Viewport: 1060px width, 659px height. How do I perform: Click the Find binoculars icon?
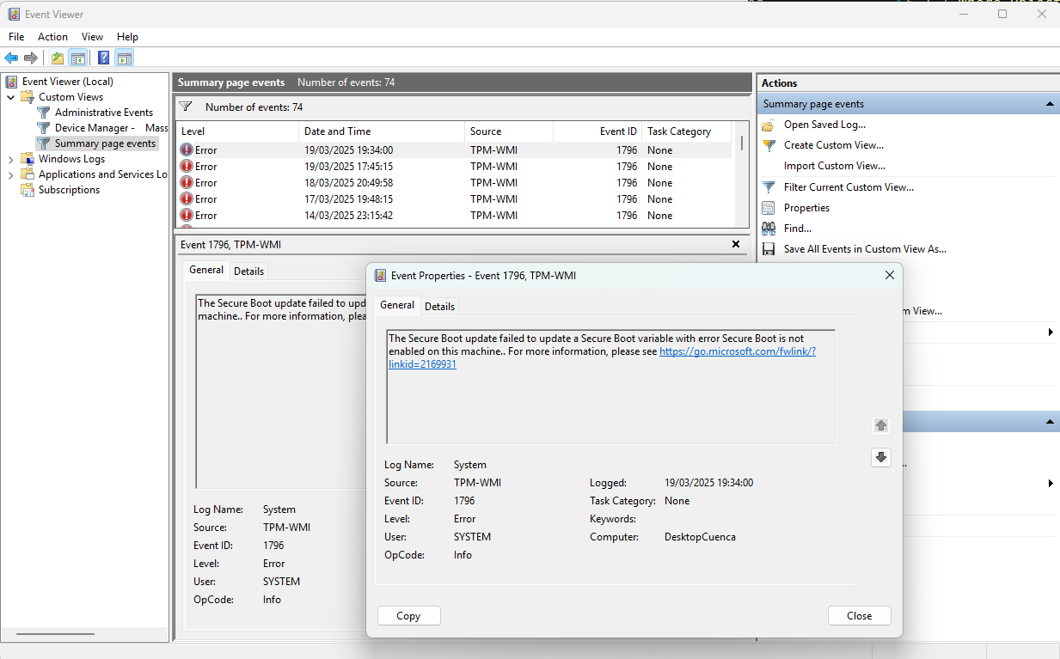[768, 229]
